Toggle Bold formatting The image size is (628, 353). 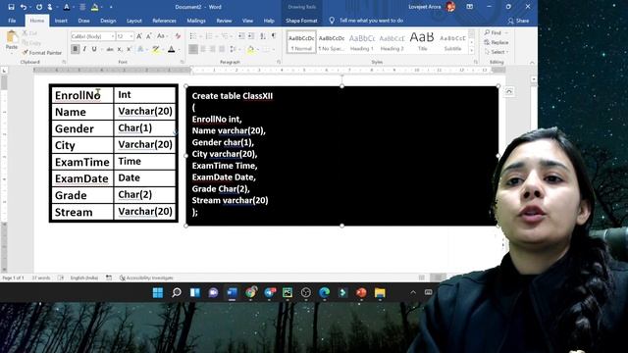click(75, 49)
